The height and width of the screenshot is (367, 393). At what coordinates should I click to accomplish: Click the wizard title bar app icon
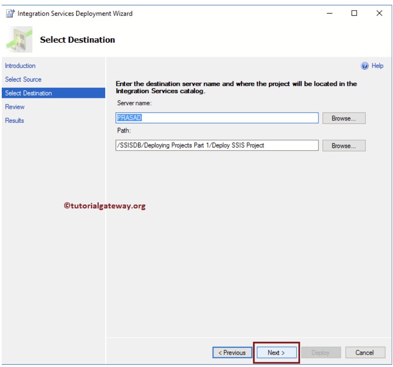pos(10,13)
